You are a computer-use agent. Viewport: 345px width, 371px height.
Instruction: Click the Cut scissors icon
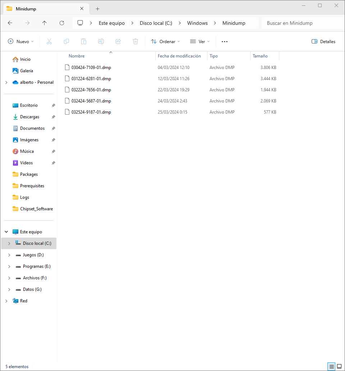click(x=49, y=41)
